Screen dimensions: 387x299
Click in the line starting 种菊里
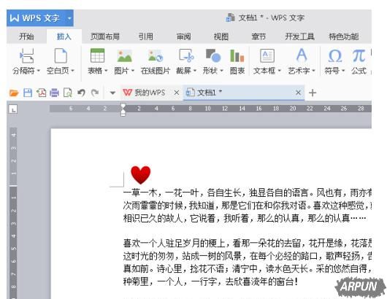pos(210,281)
